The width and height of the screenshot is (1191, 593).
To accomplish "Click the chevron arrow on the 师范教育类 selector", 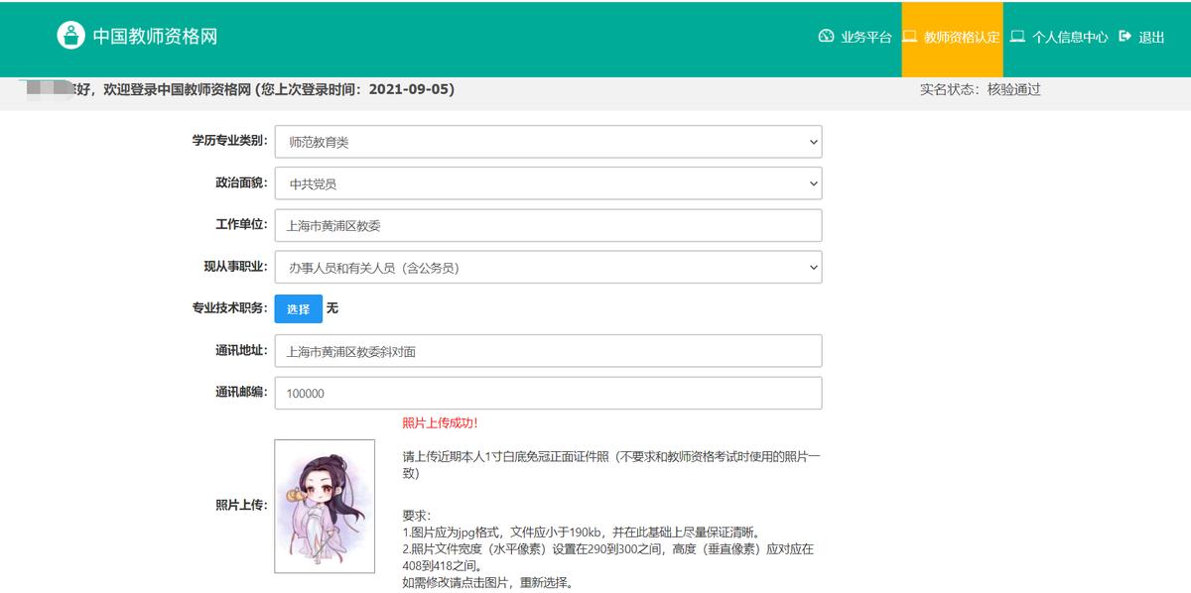I will [x=812, y=141].
